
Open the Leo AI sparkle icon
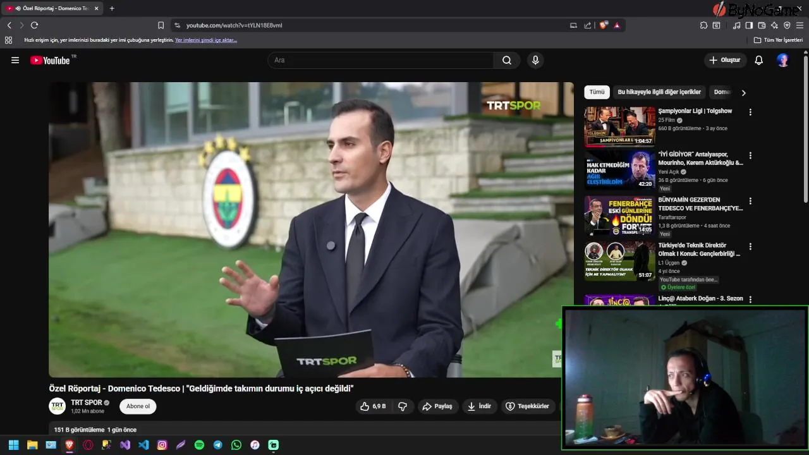coord(774,25)
